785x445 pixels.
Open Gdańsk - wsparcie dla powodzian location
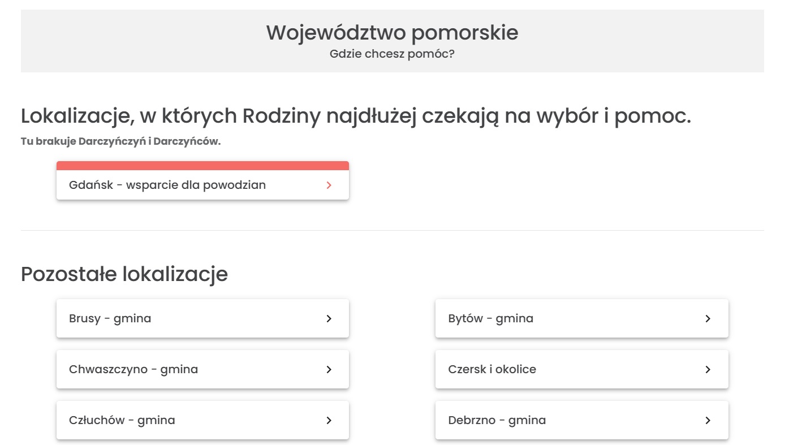tap(167, 185)
